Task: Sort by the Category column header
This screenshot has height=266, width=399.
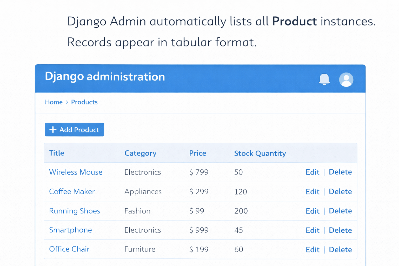Action: 141,153
